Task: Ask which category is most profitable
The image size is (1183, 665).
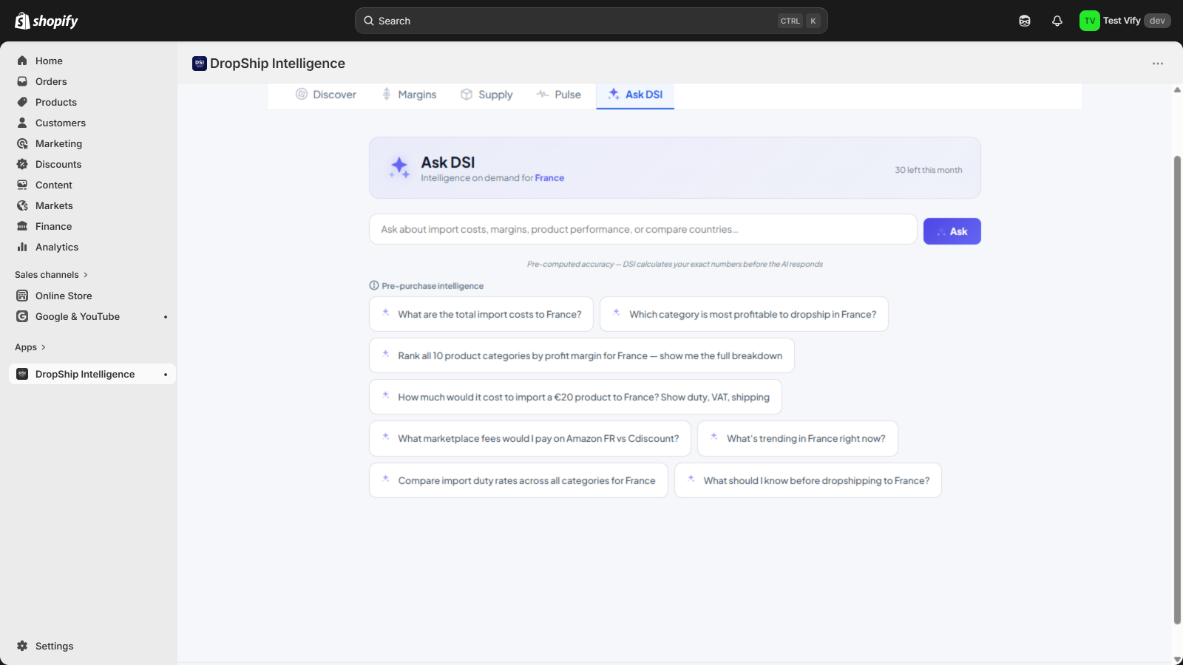Action: tap(744, 314)
